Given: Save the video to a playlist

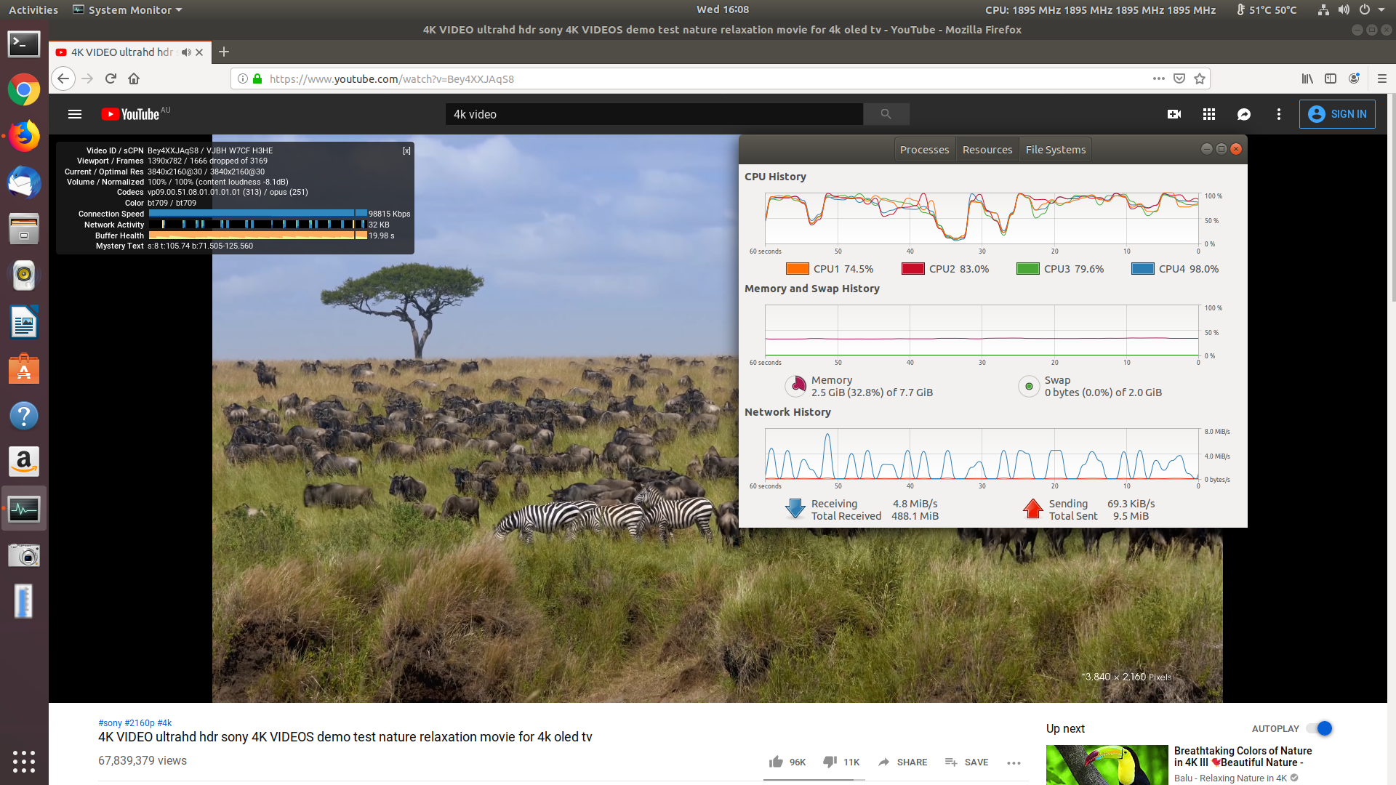Looking at the screenshot, I should click(966, 762).
